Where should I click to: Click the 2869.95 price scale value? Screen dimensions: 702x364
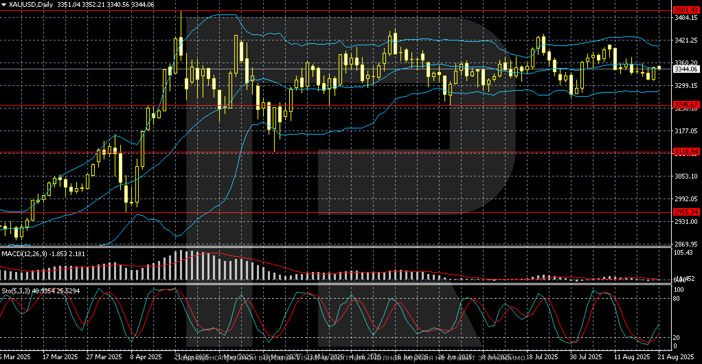coord(686,244)
